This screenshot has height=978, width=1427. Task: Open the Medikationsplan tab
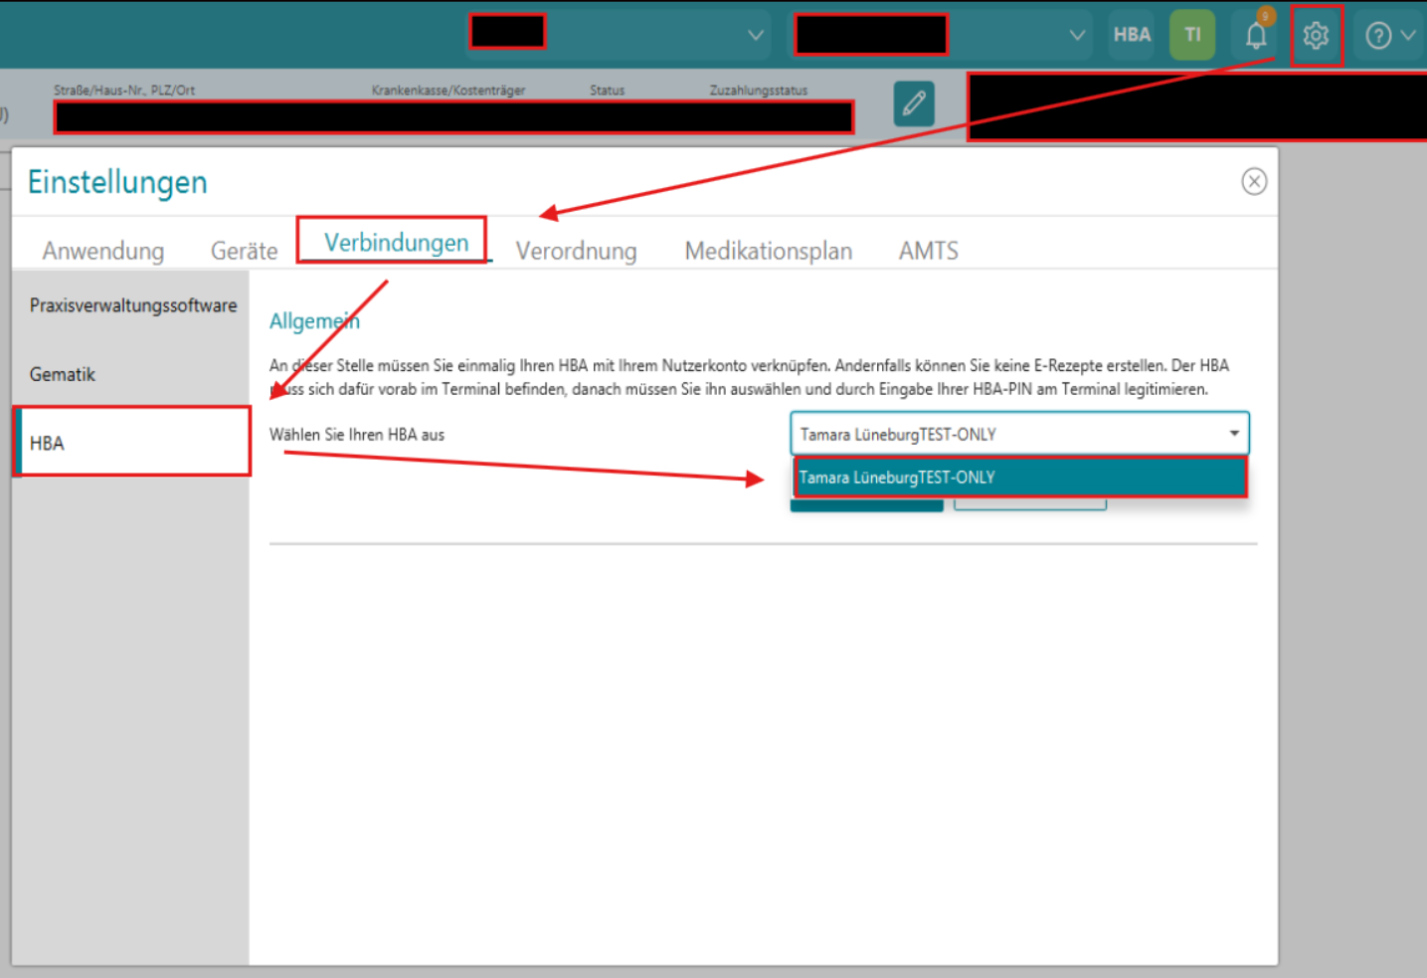pyautogui.click(x=768, y=251)
